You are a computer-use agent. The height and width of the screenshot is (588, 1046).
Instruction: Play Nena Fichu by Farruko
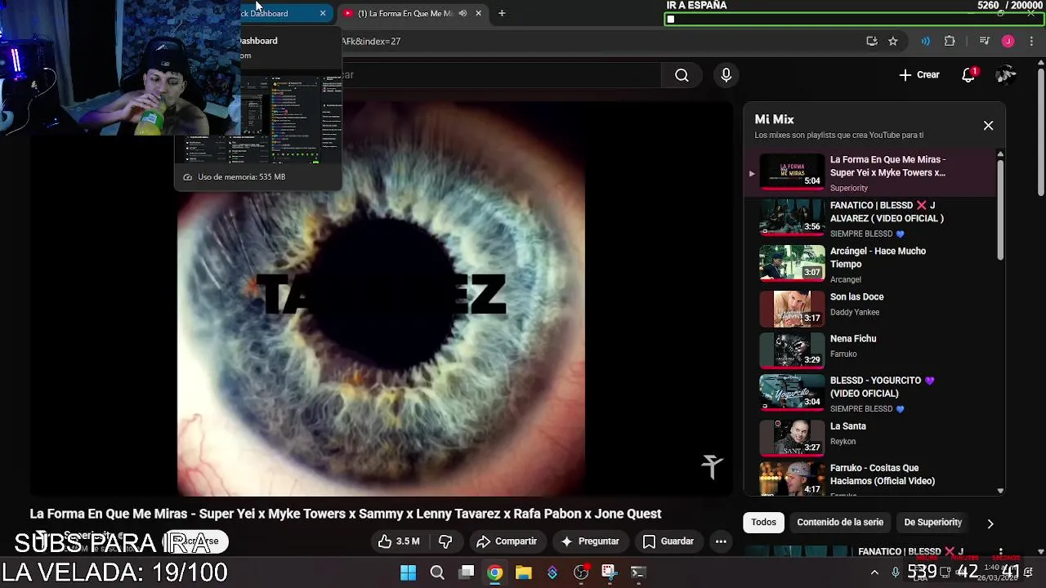point(869,350)
